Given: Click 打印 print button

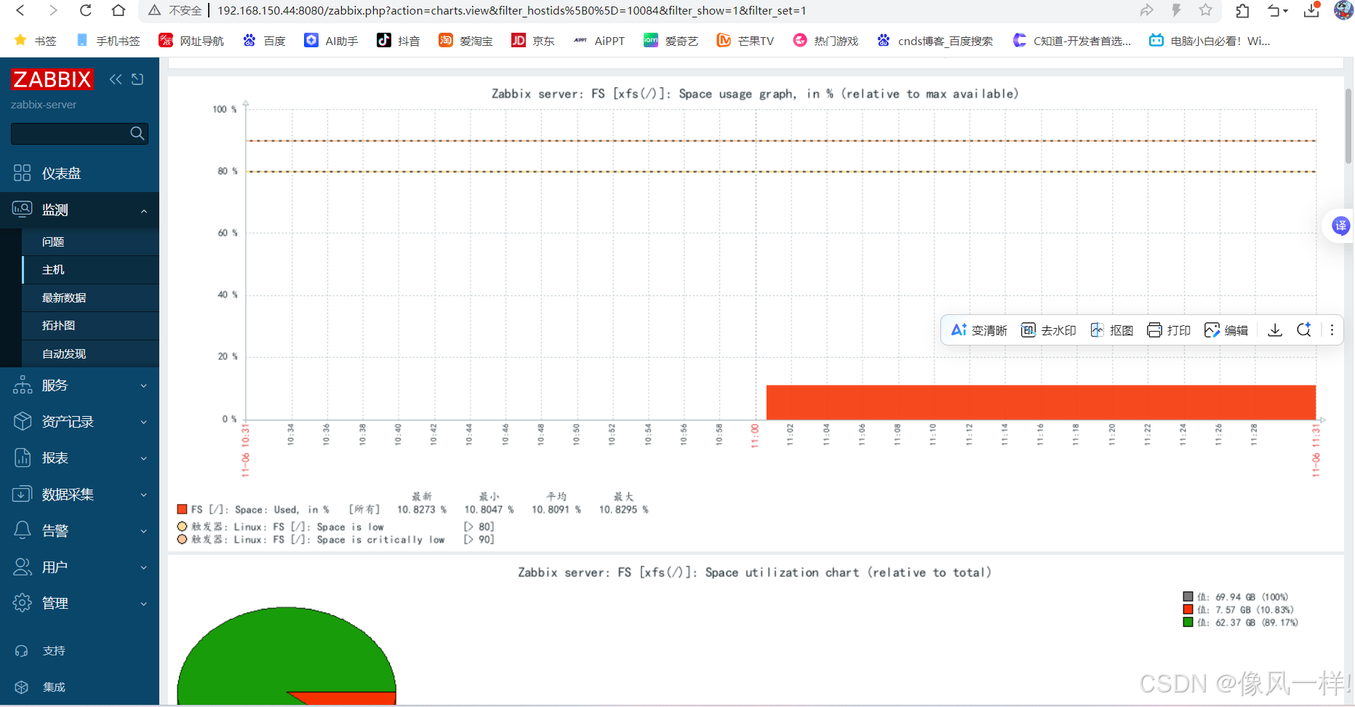Looking at the screenshot, I should click(x=1169, y=330).
